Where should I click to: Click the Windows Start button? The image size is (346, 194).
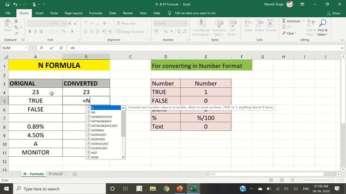click(6, 189)
